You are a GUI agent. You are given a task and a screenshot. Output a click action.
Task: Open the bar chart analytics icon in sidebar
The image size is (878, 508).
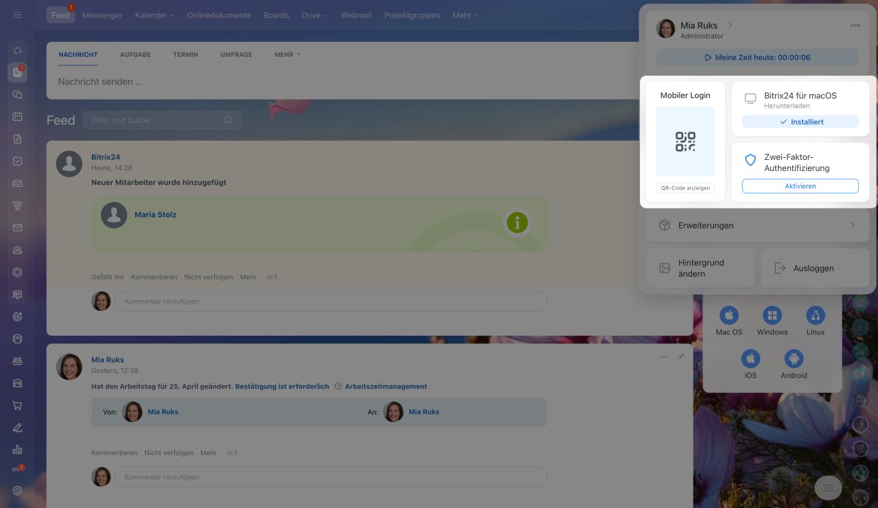pos(17,450)
